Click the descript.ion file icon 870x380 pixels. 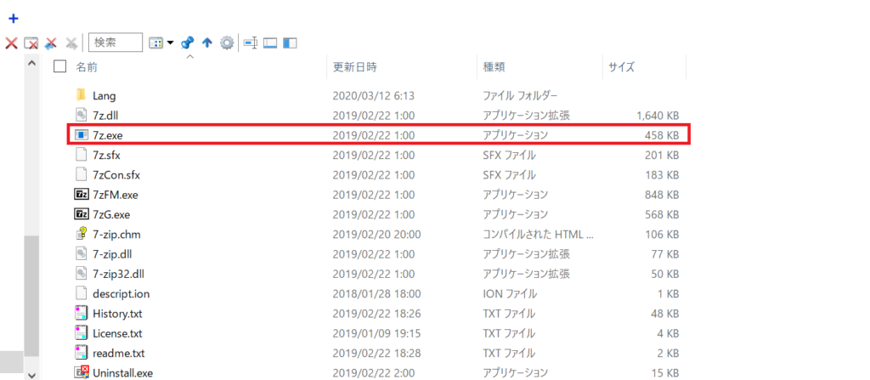click(81, 293)
